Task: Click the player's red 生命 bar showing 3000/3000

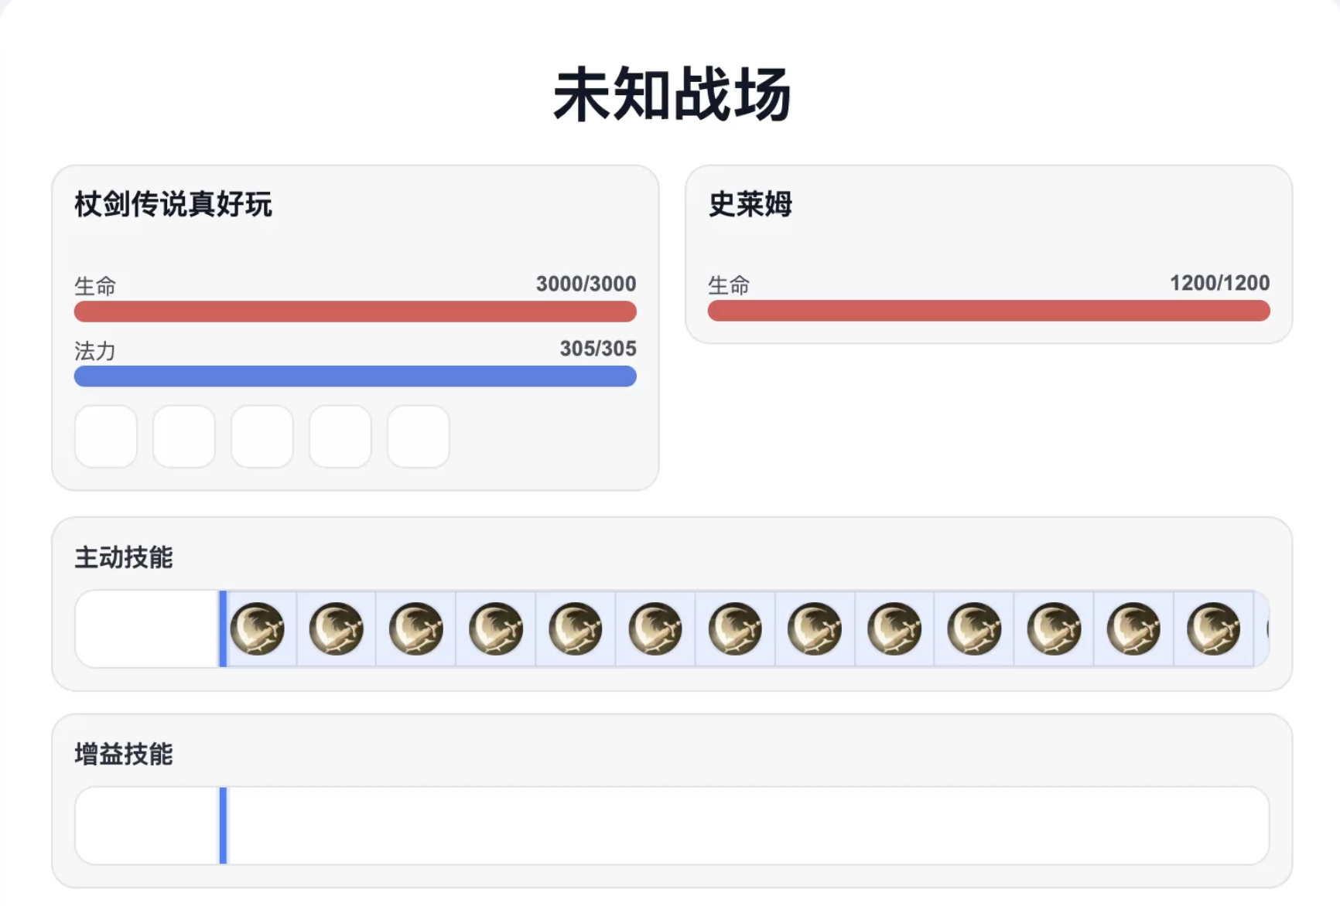Action: tap(355, 312)
